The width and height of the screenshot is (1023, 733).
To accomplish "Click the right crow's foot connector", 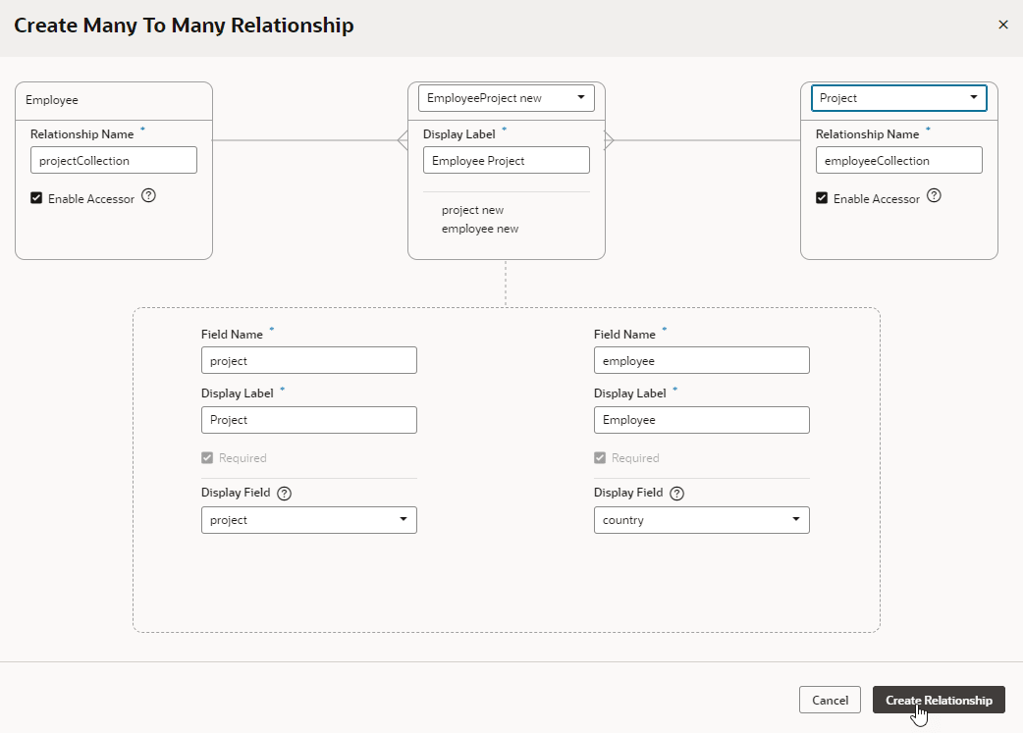I will [610, 140].
